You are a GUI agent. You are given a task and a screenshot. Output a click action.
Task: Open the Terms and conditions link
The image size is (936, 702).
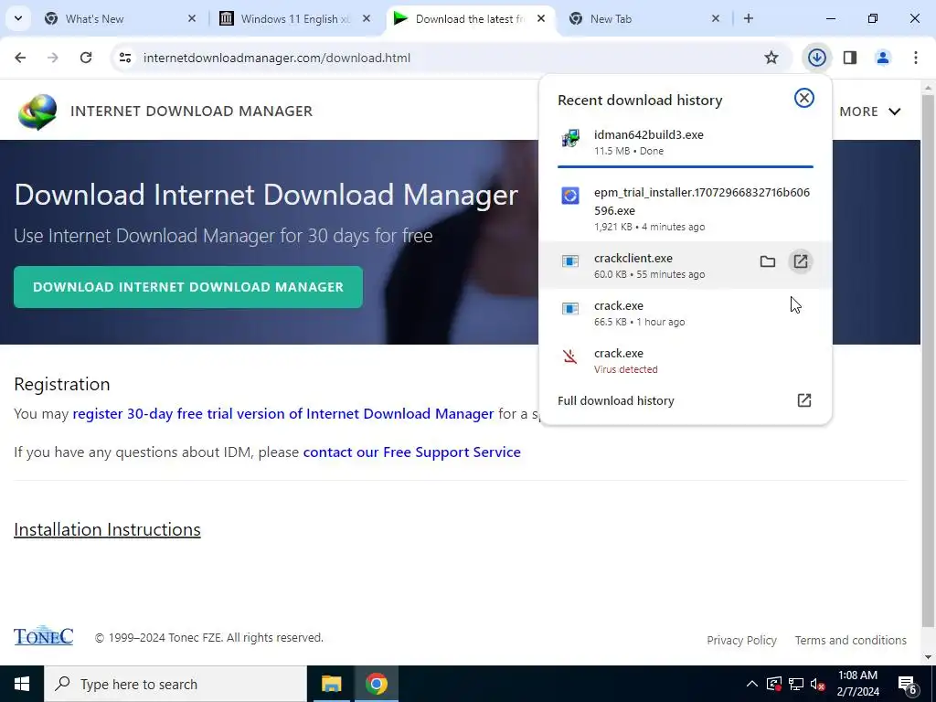tap(851, 640)
